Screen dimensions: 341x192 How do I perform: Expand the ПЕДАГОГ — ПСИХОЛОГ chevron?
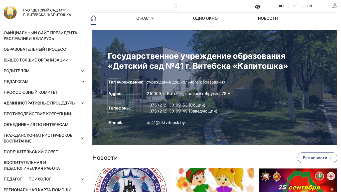(83, 179)
